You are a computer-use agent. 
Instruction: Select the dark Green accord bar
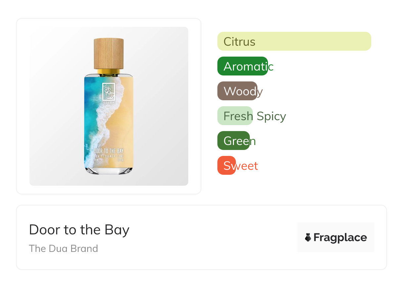pos(234,141)
